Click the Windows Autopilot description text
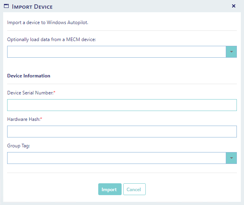 tap(48, 23)
